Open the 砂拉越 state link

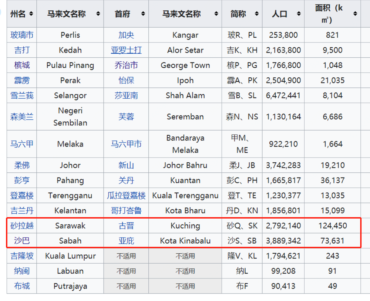22,226
